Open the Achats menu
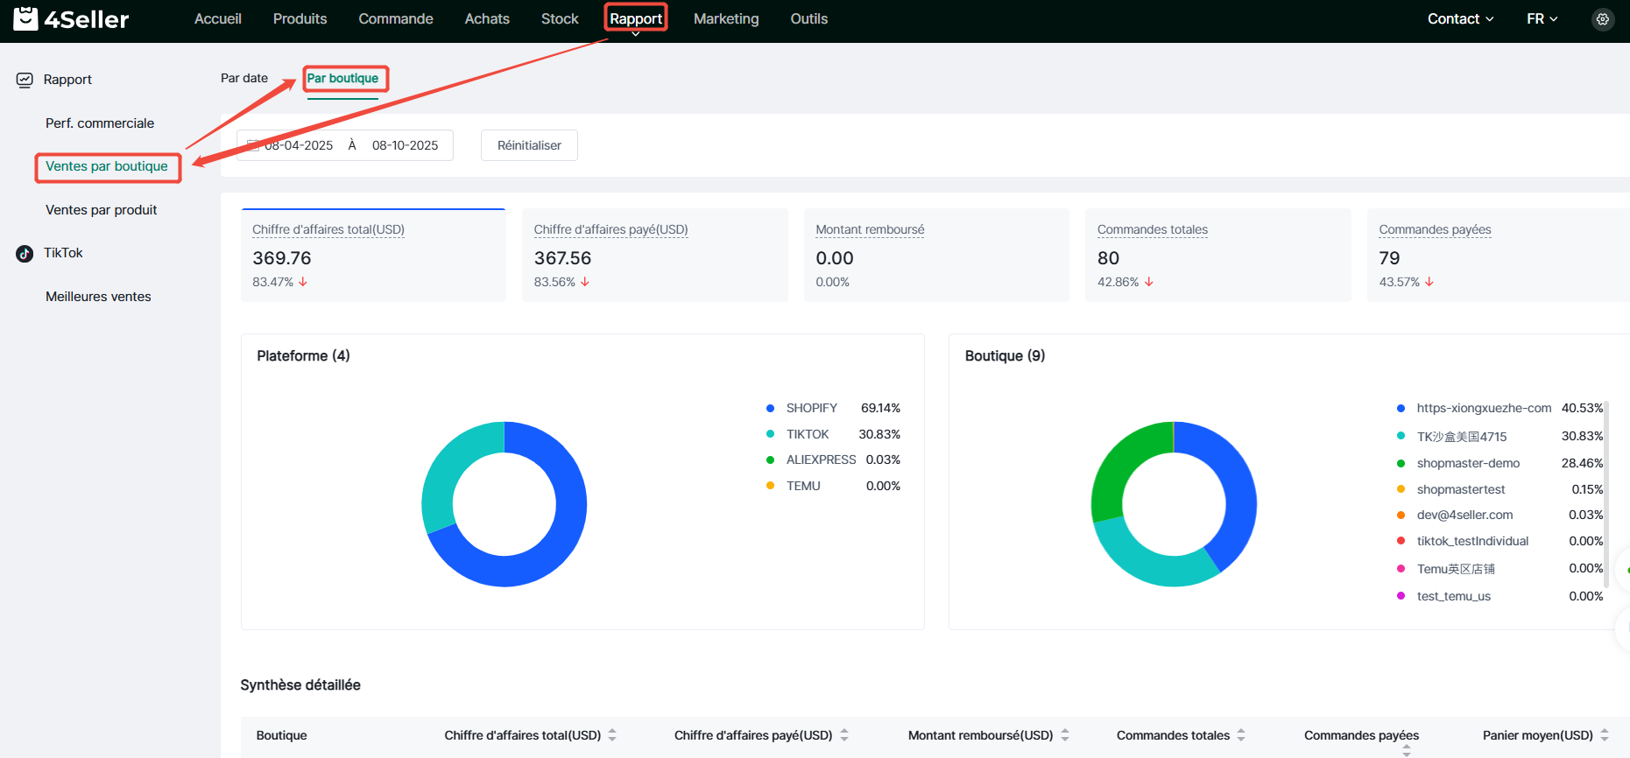1630x758 pixels. click(487, 18)
